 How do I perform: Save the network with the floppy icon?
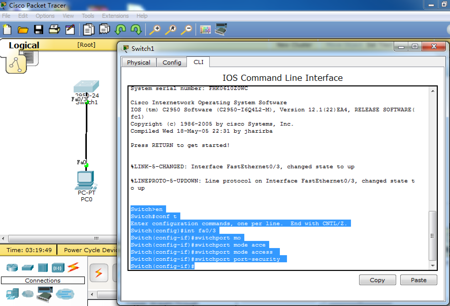point(39,30)
